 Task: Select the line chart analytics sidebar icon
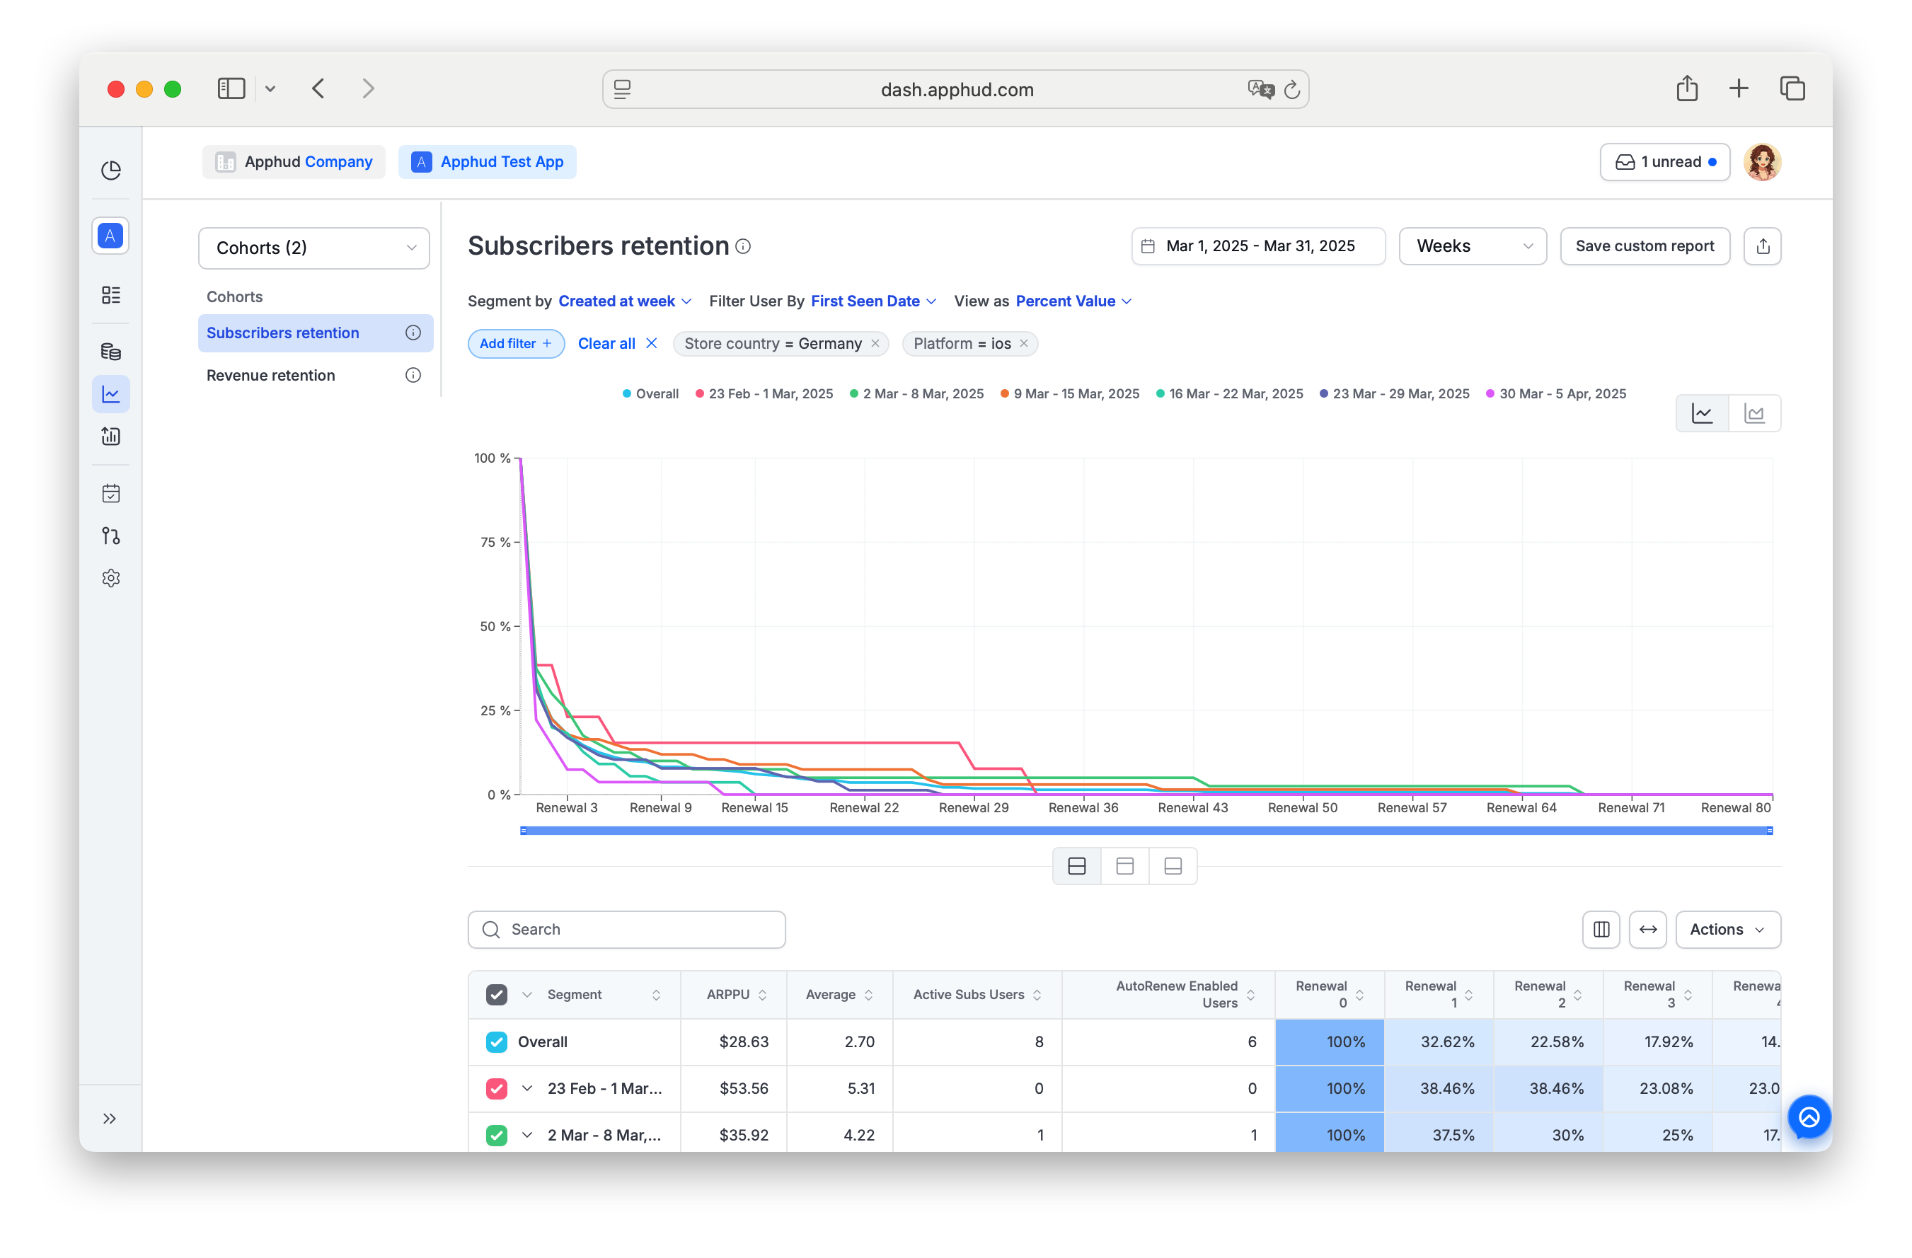pyautogui.click(x=111, y=394)
